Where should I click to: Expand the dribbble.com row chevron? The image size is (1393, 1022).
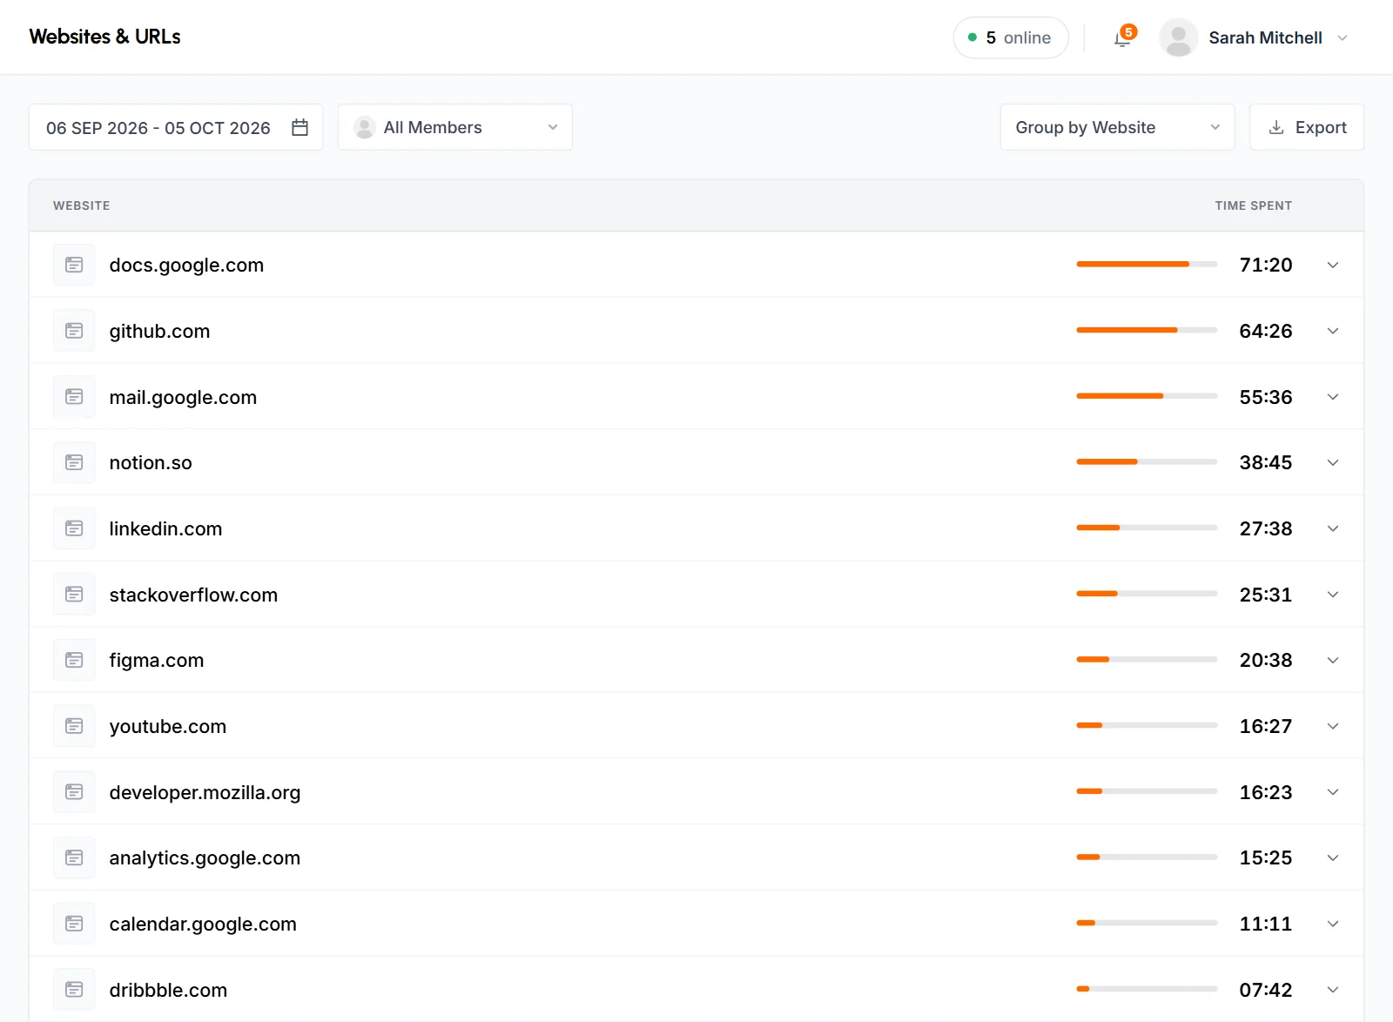pos(1333,990)
